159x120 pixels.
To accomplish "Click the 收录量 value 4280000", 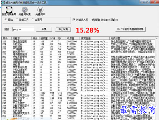I will point(71,85).
